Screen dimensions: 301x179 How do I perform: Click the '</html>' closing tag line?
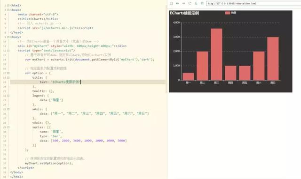click(16, 177)
